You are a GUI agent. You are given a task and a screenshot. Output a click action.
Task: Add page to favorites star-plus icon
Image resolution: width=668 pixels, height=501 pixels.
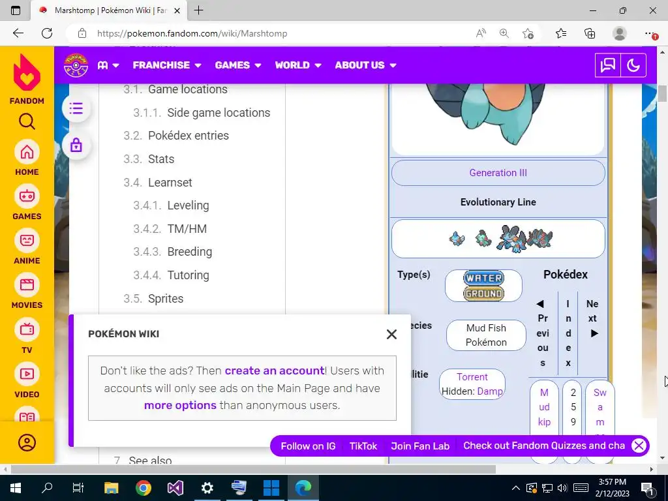coord(528,33)
